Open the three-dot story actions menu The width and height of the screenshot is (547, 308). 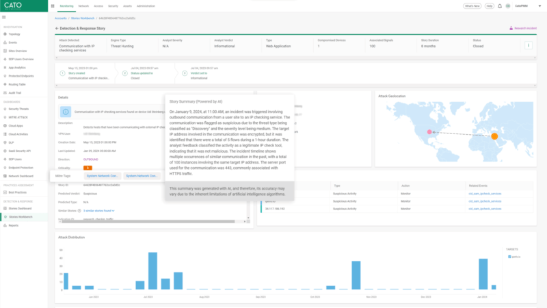[x=528, y=45]
